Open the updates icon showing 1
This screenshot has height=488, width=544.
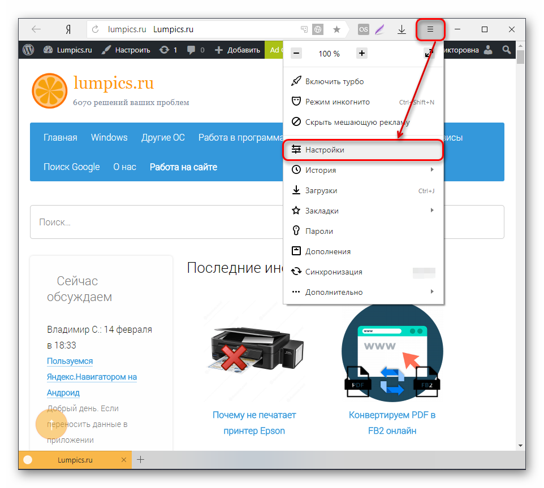pos(169,50)
